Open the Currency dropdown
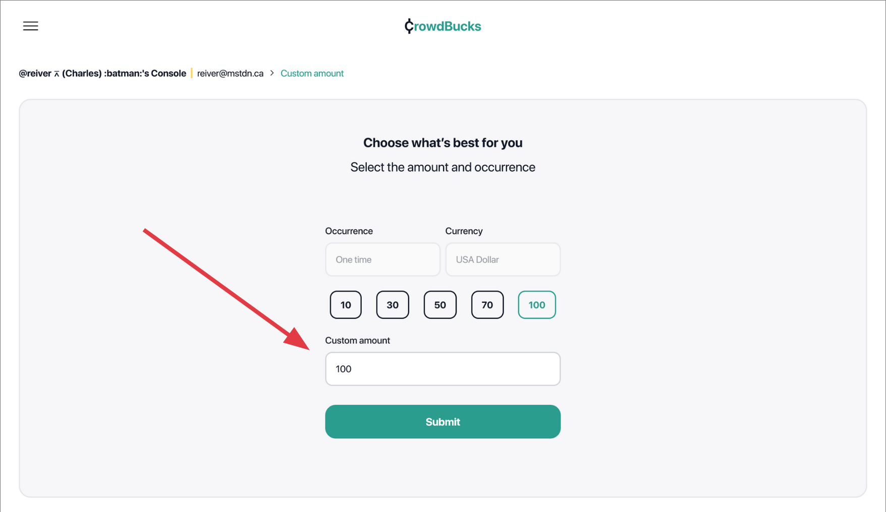The height and width of the screenshot is (512, 886). coord(503,260)
